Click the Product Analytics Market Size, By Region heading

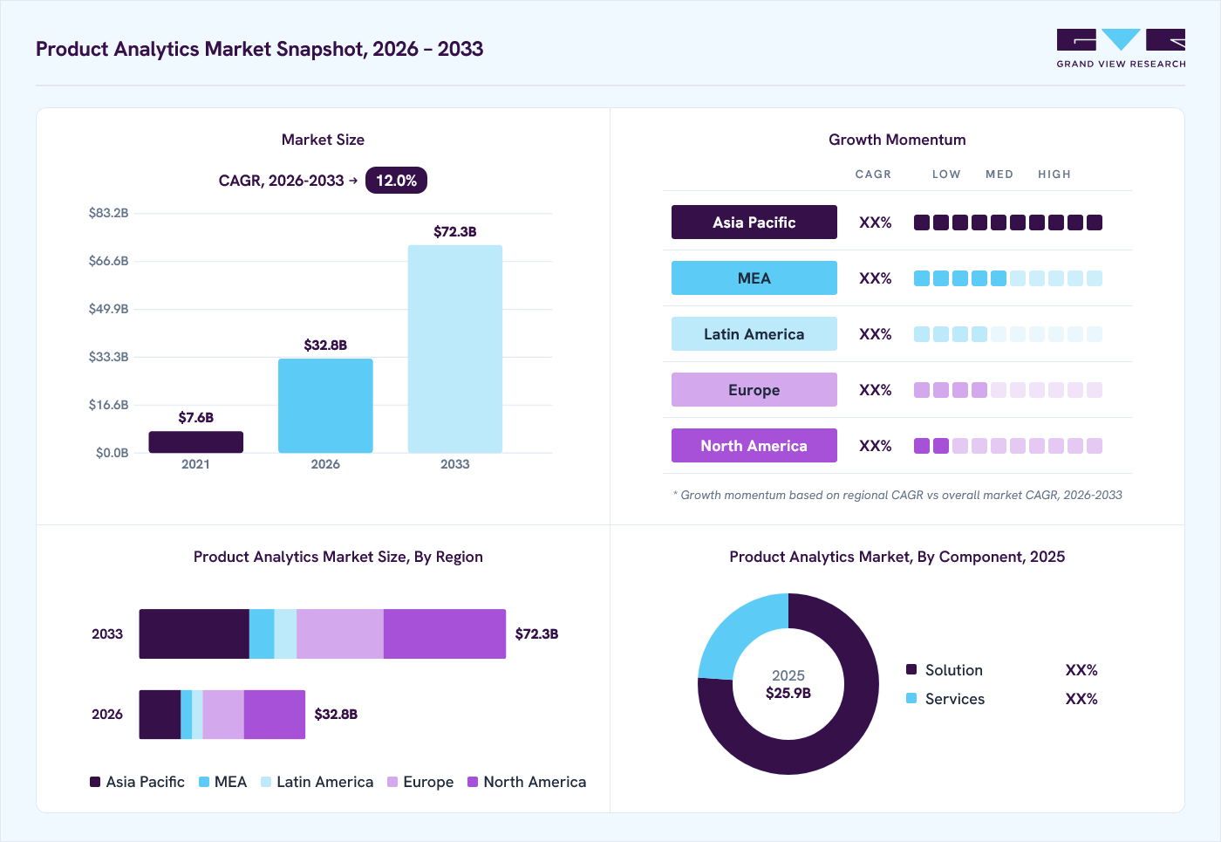pos(338,557)
